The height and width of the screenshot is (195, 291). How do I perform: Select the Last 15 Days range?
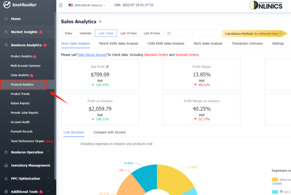[x=128, y=33]
